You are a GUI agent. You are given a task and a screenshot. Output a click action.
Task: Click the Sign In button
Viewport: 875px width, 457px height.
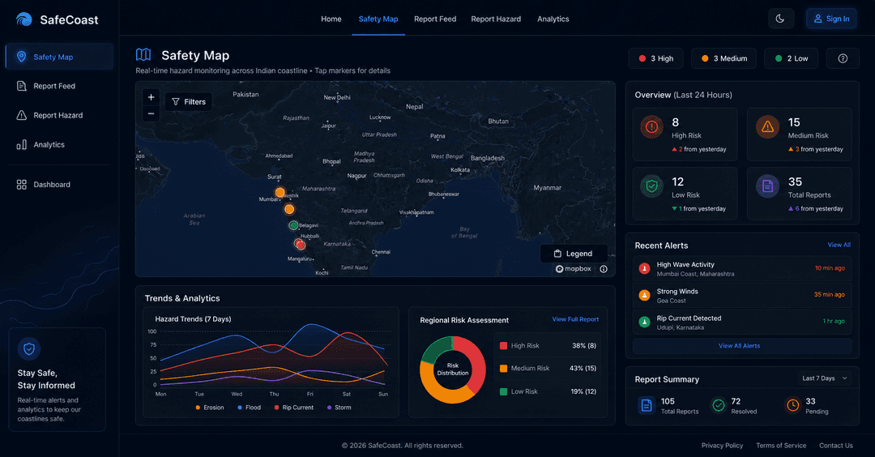click(831, 19)
